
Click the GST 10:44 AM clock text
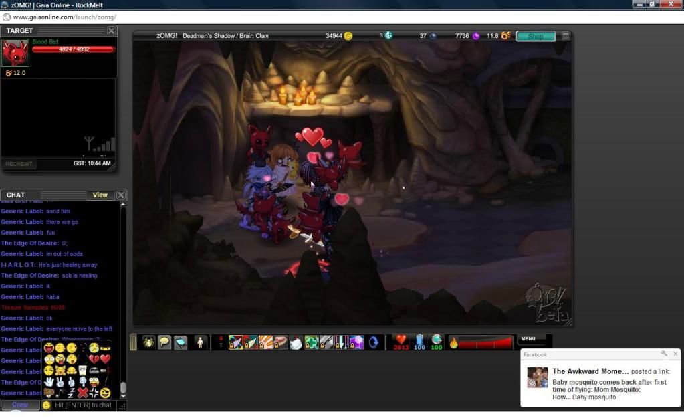(x=92, y=163)
